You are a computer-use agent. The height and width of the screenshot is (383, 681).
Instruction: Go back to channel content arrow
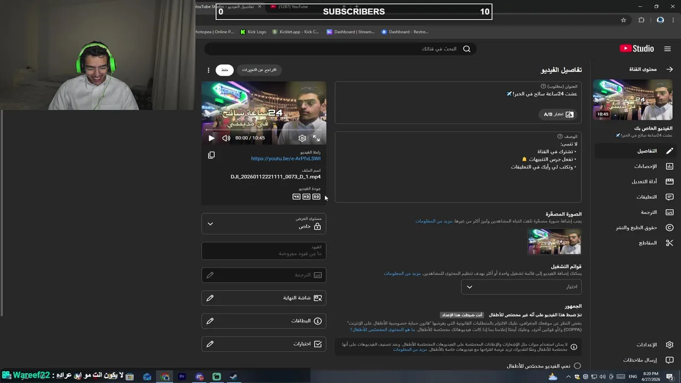point(669,69)
